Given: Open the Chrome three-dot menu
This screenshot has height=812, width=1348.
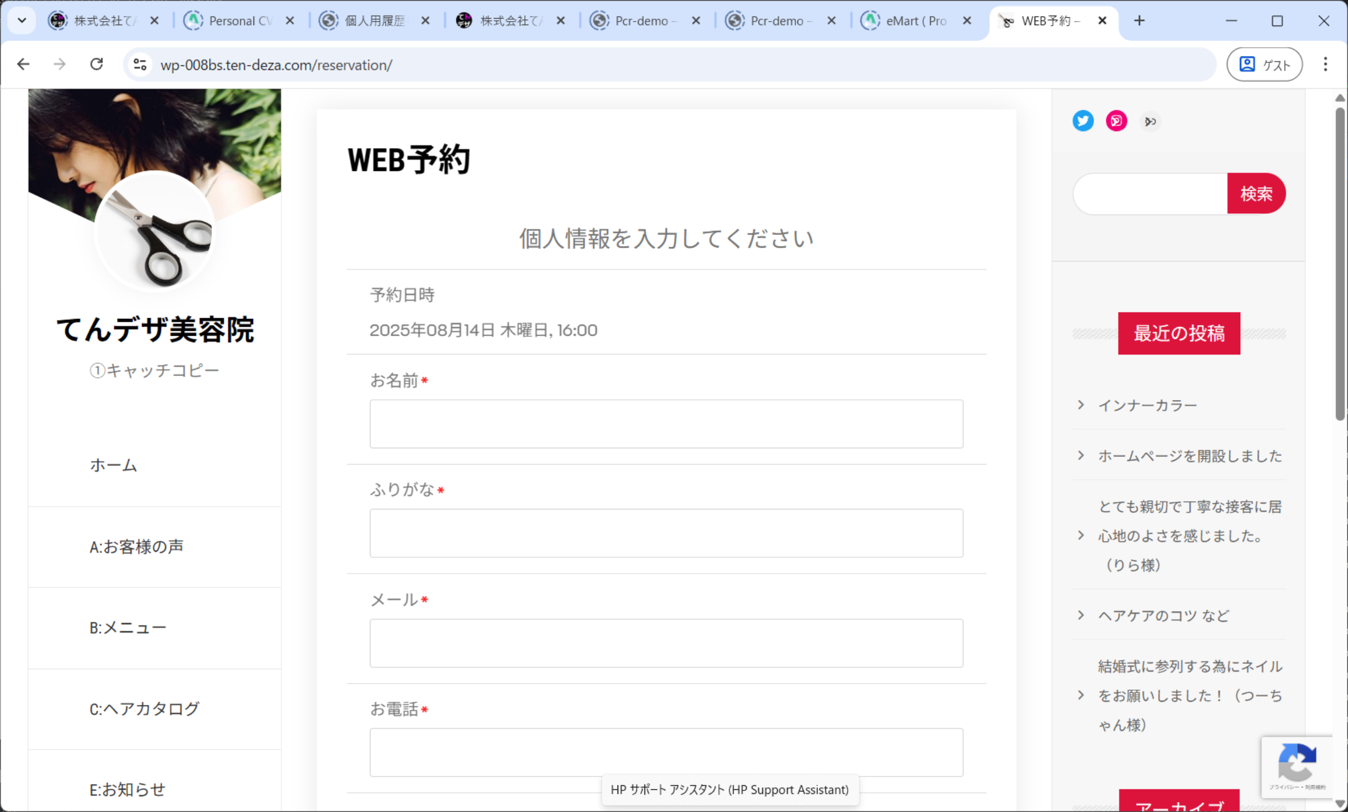Looking at the screenshot, I should [x=1325, y=64].
